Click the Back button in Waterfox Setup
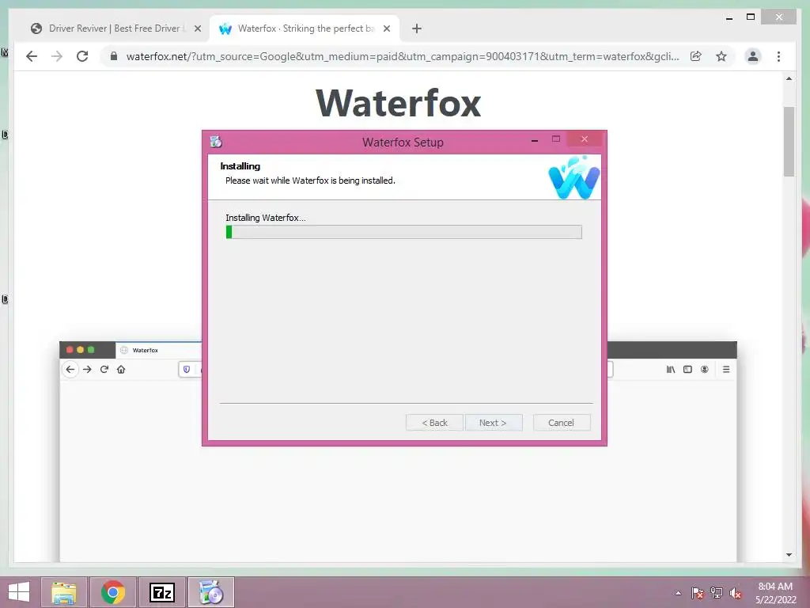Screen dimensions: 810x608 click(x=434, y=423)
